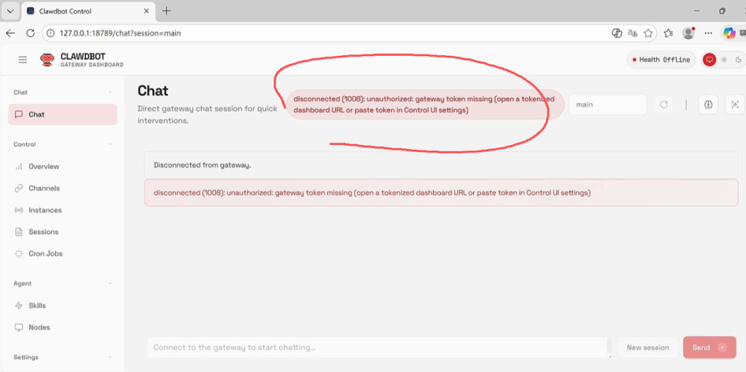Click the Clawdbot crab logo
746x372 pixels.
pyautogui.click(x=47, y=59)
